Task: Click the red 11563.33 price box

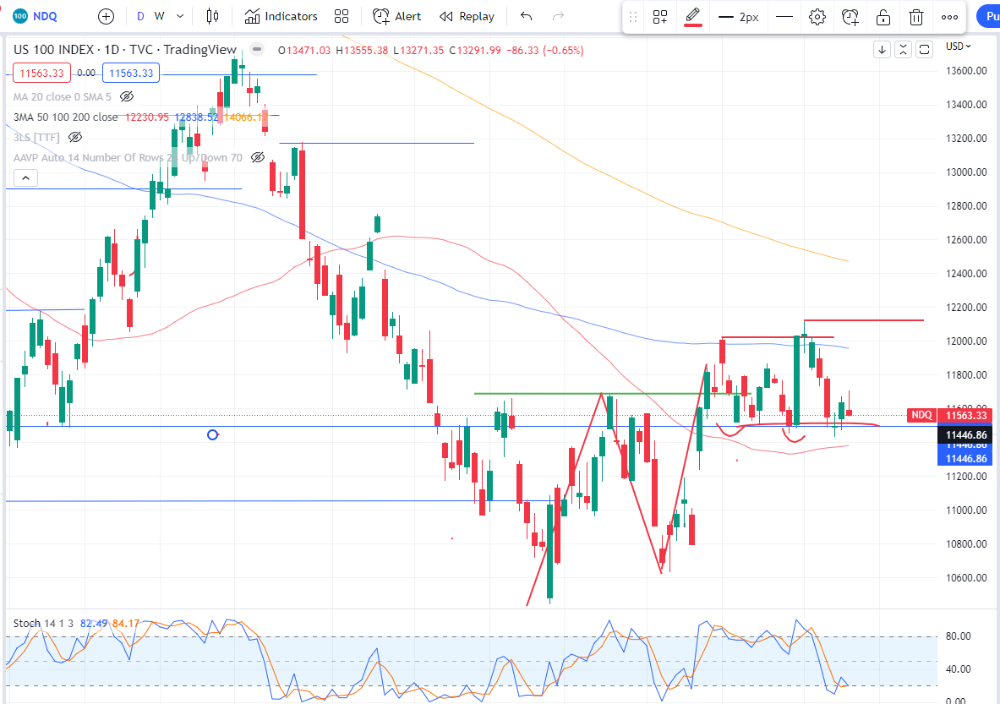Action: (42, 74)
